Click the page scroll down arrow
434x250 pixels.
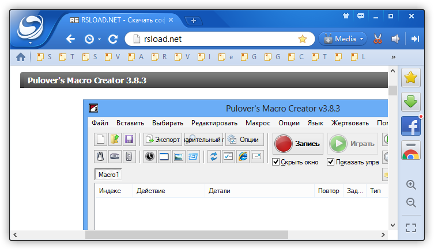pos(393,225)
